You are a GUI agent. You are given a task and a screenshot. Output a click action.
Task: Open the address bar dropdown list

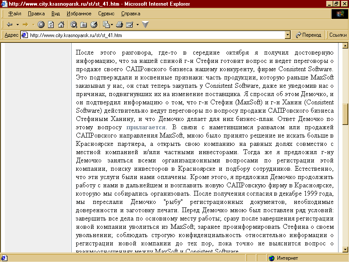[x=287, y=35]
